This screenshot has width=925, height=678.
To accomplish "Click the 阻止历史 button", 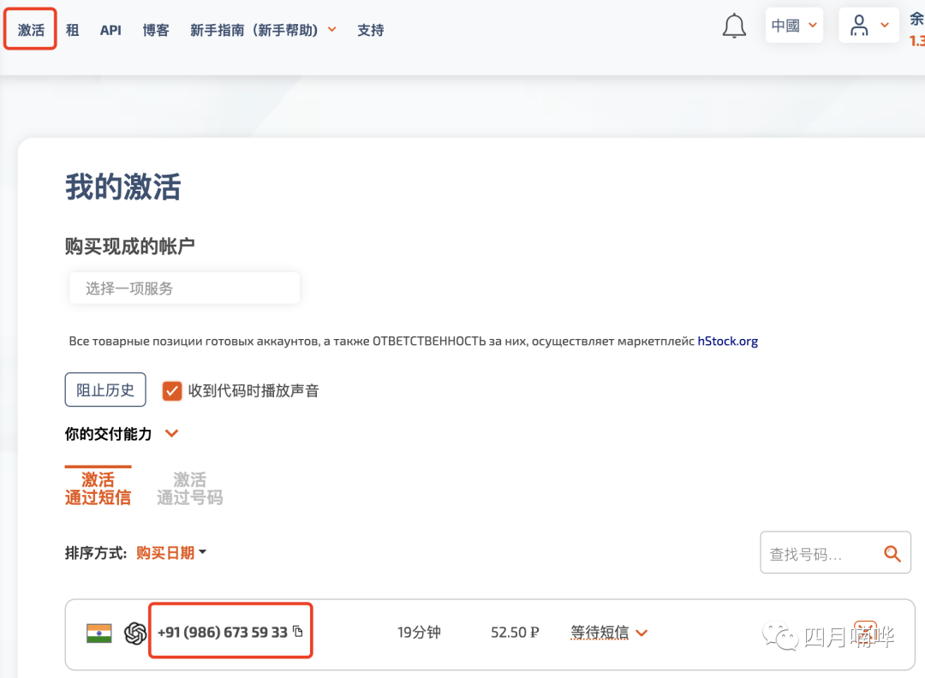I will pyautogui.click(x=105, y=390).
